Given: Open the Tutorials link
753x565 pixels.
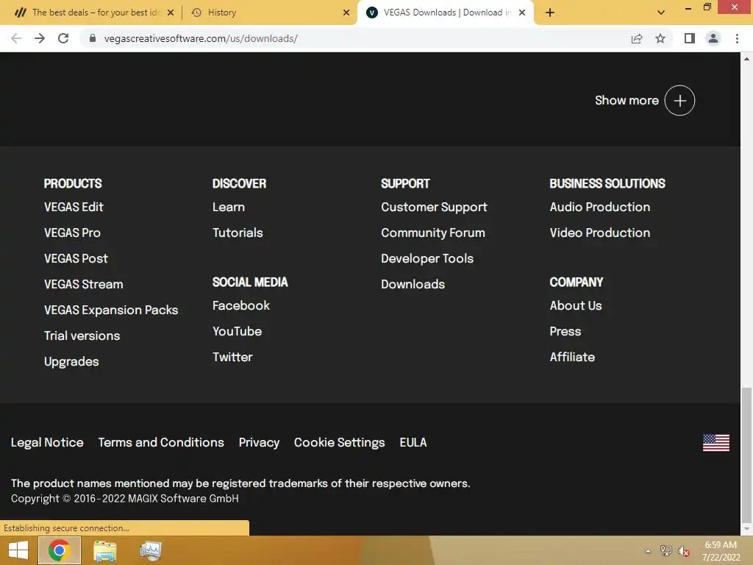Looking at the screenshot, I should click(238, 233).
